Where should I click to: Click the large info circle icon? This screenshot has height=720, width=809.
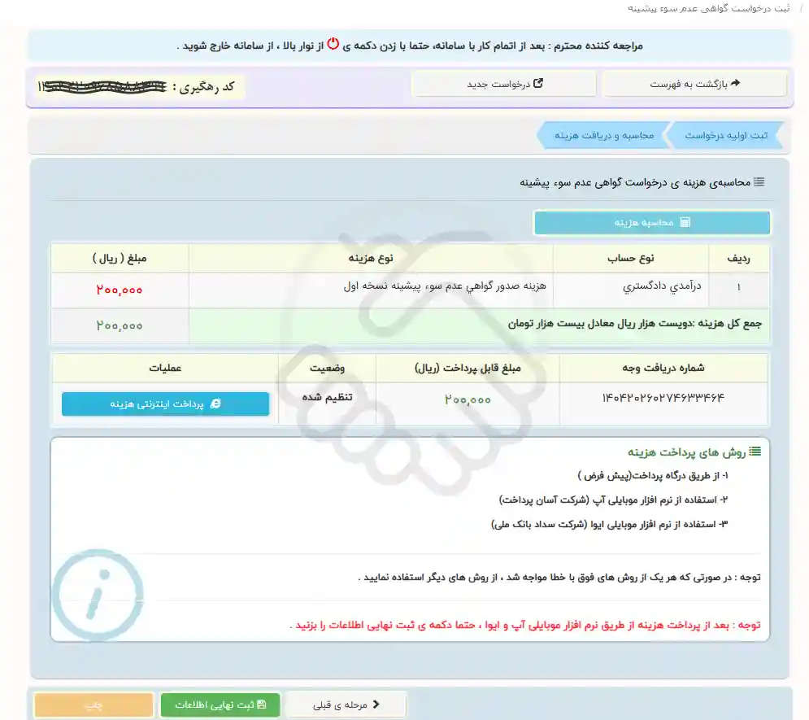98,594
